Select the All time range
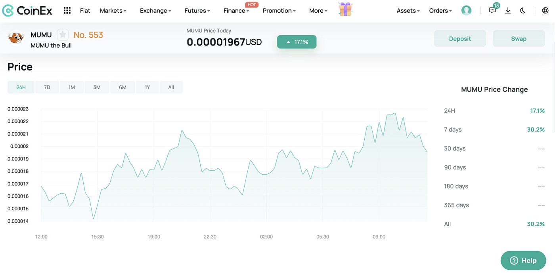Screen dimensions: 555x278 click(171, 87)
